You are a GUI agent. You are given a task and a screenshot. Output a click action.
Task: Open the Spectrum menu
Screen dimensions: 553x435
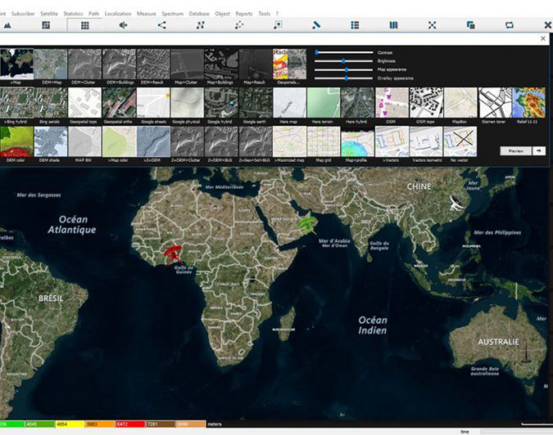coord(172,14)
